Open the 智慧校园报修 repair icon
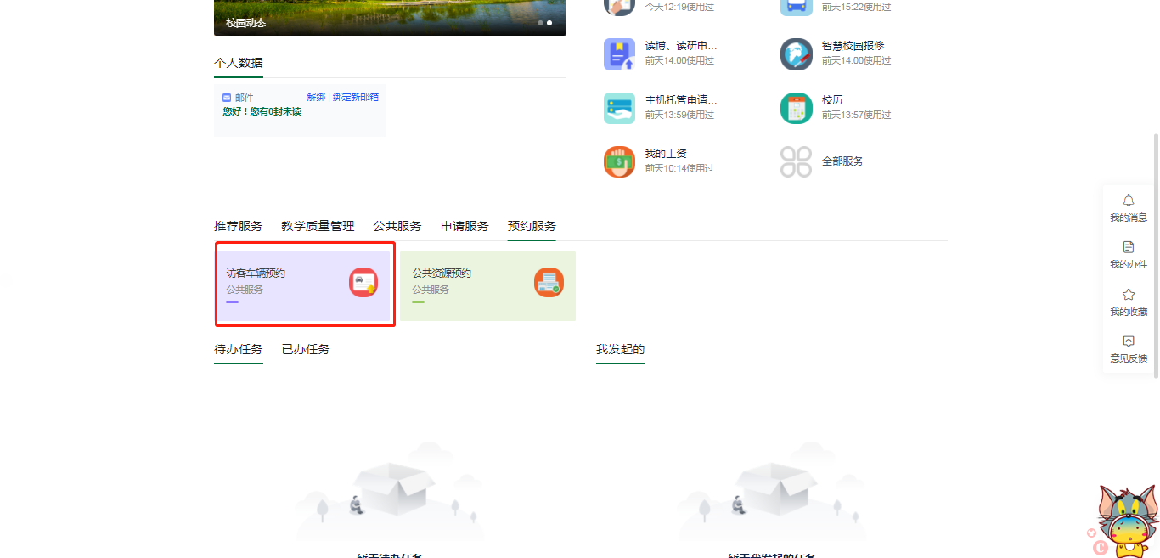This screenshot has height=558, width=1160. click(x=796, y=54)
